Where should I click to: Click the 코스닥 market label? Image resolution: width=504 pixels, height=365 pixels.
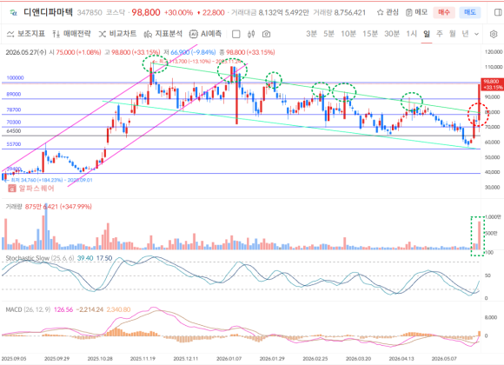pos(115,12)
